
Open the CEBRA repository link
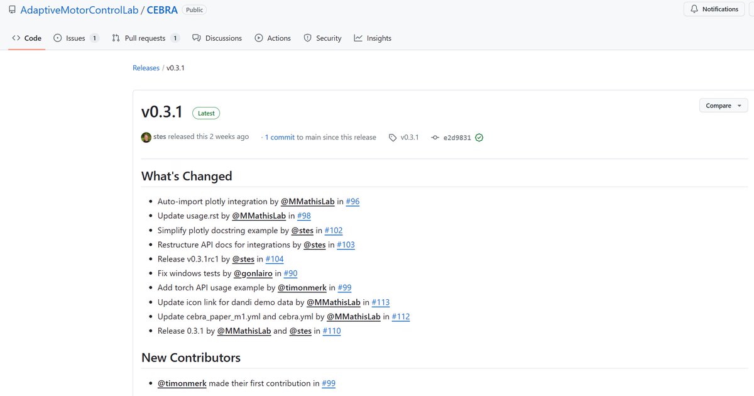[162, 10]
